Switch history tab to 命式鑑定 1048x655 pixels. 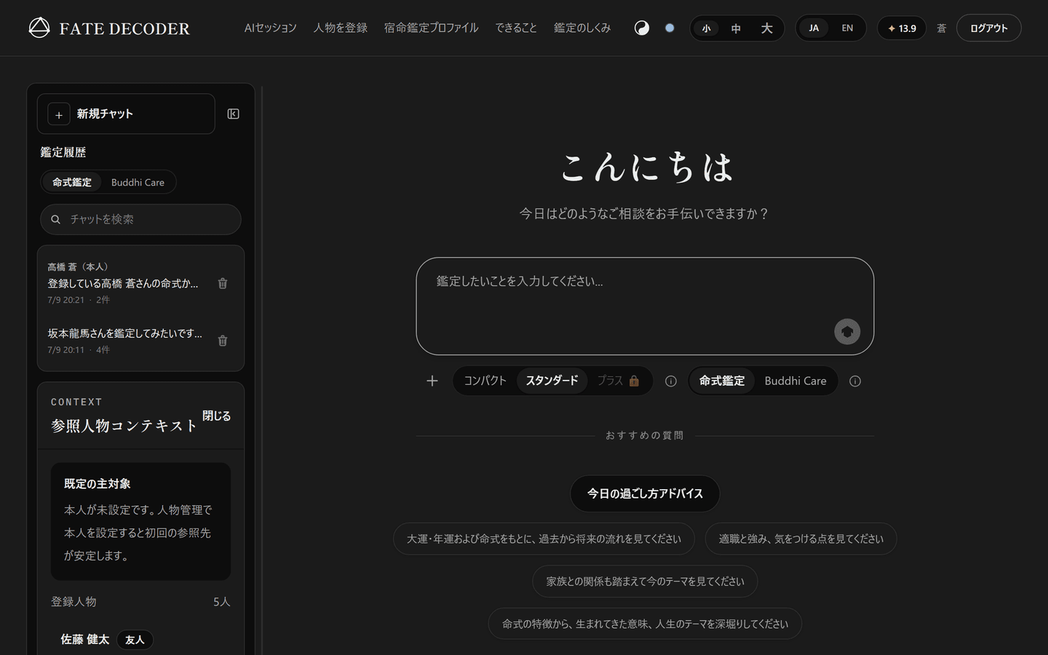pyautogui.click(x=72, y=182)
